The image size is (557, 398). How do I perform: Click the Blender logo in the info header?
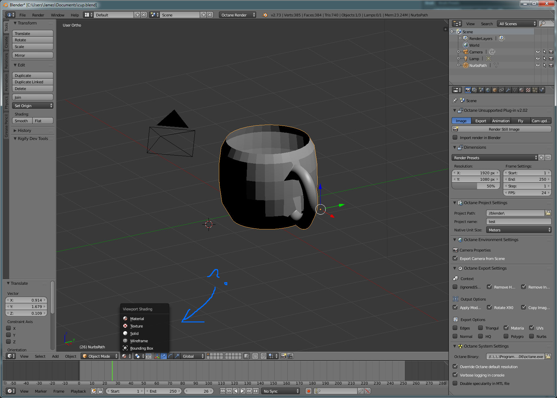(x=265, y=15)
